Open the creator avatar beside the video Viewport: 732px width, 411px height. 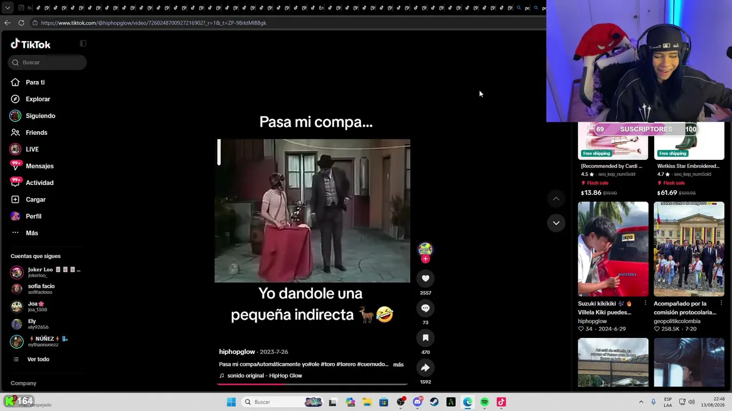click(425, 248)
